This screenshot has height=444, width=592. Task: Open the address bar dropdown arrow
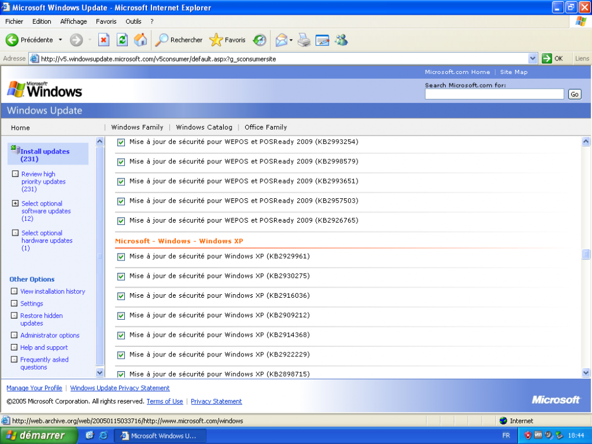532,59
